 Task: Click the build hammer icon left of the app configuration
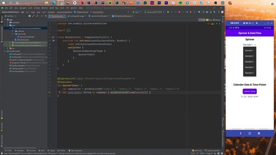(x=129, y=12)
